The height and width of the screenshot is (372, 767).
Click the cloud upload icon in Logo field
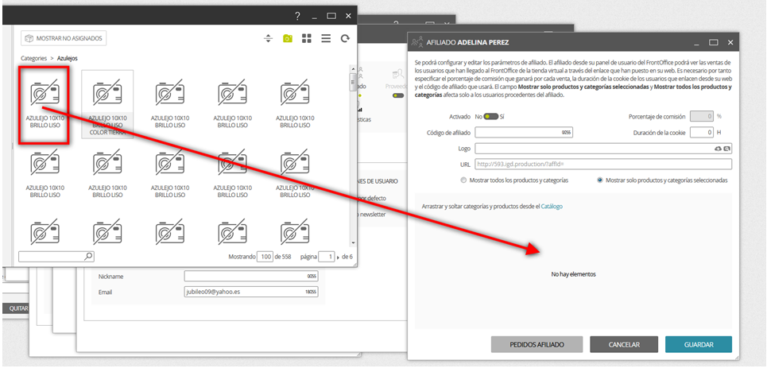(x=718, y=149)
